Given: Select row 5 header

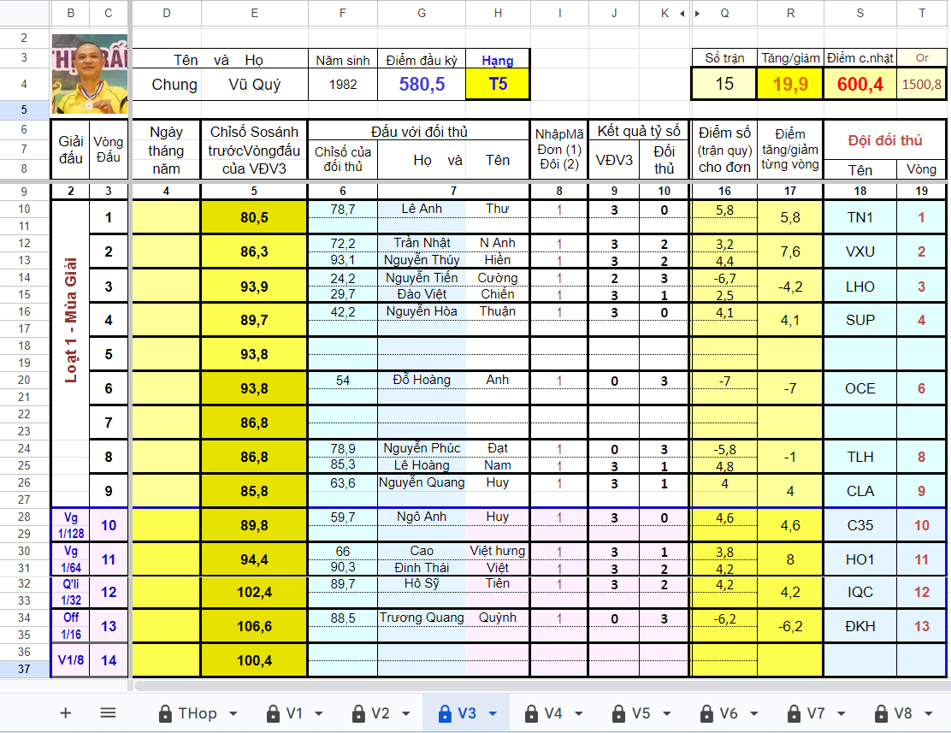Looking at the screenshot, I should coord(25,109).
